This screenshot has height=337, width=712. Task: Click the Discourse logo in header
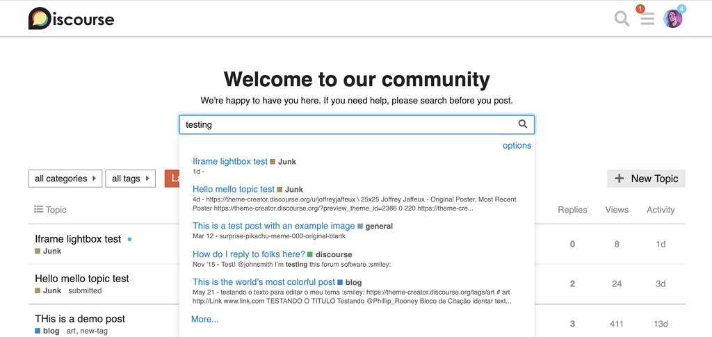(x=71, y=19)
